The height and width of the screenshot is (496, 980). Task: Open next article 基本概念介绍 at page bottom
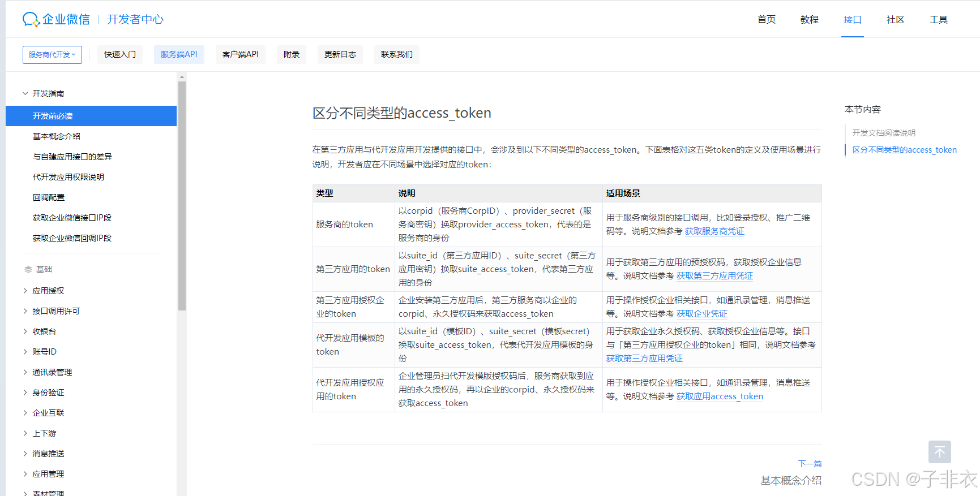coord(791,481)
